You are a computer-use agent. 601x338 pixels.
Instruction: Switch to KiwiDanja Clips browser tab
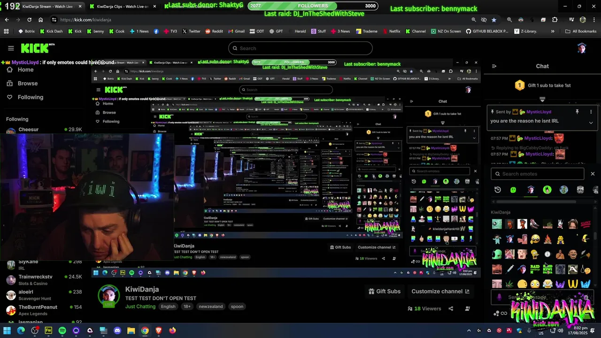pyautogui.click(x=123, y=7)
